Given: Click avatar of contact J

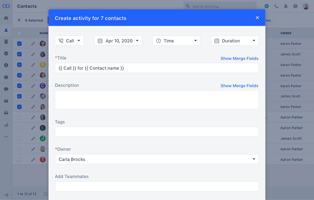Looking at the screenshot, I should (x=43, y=138).
